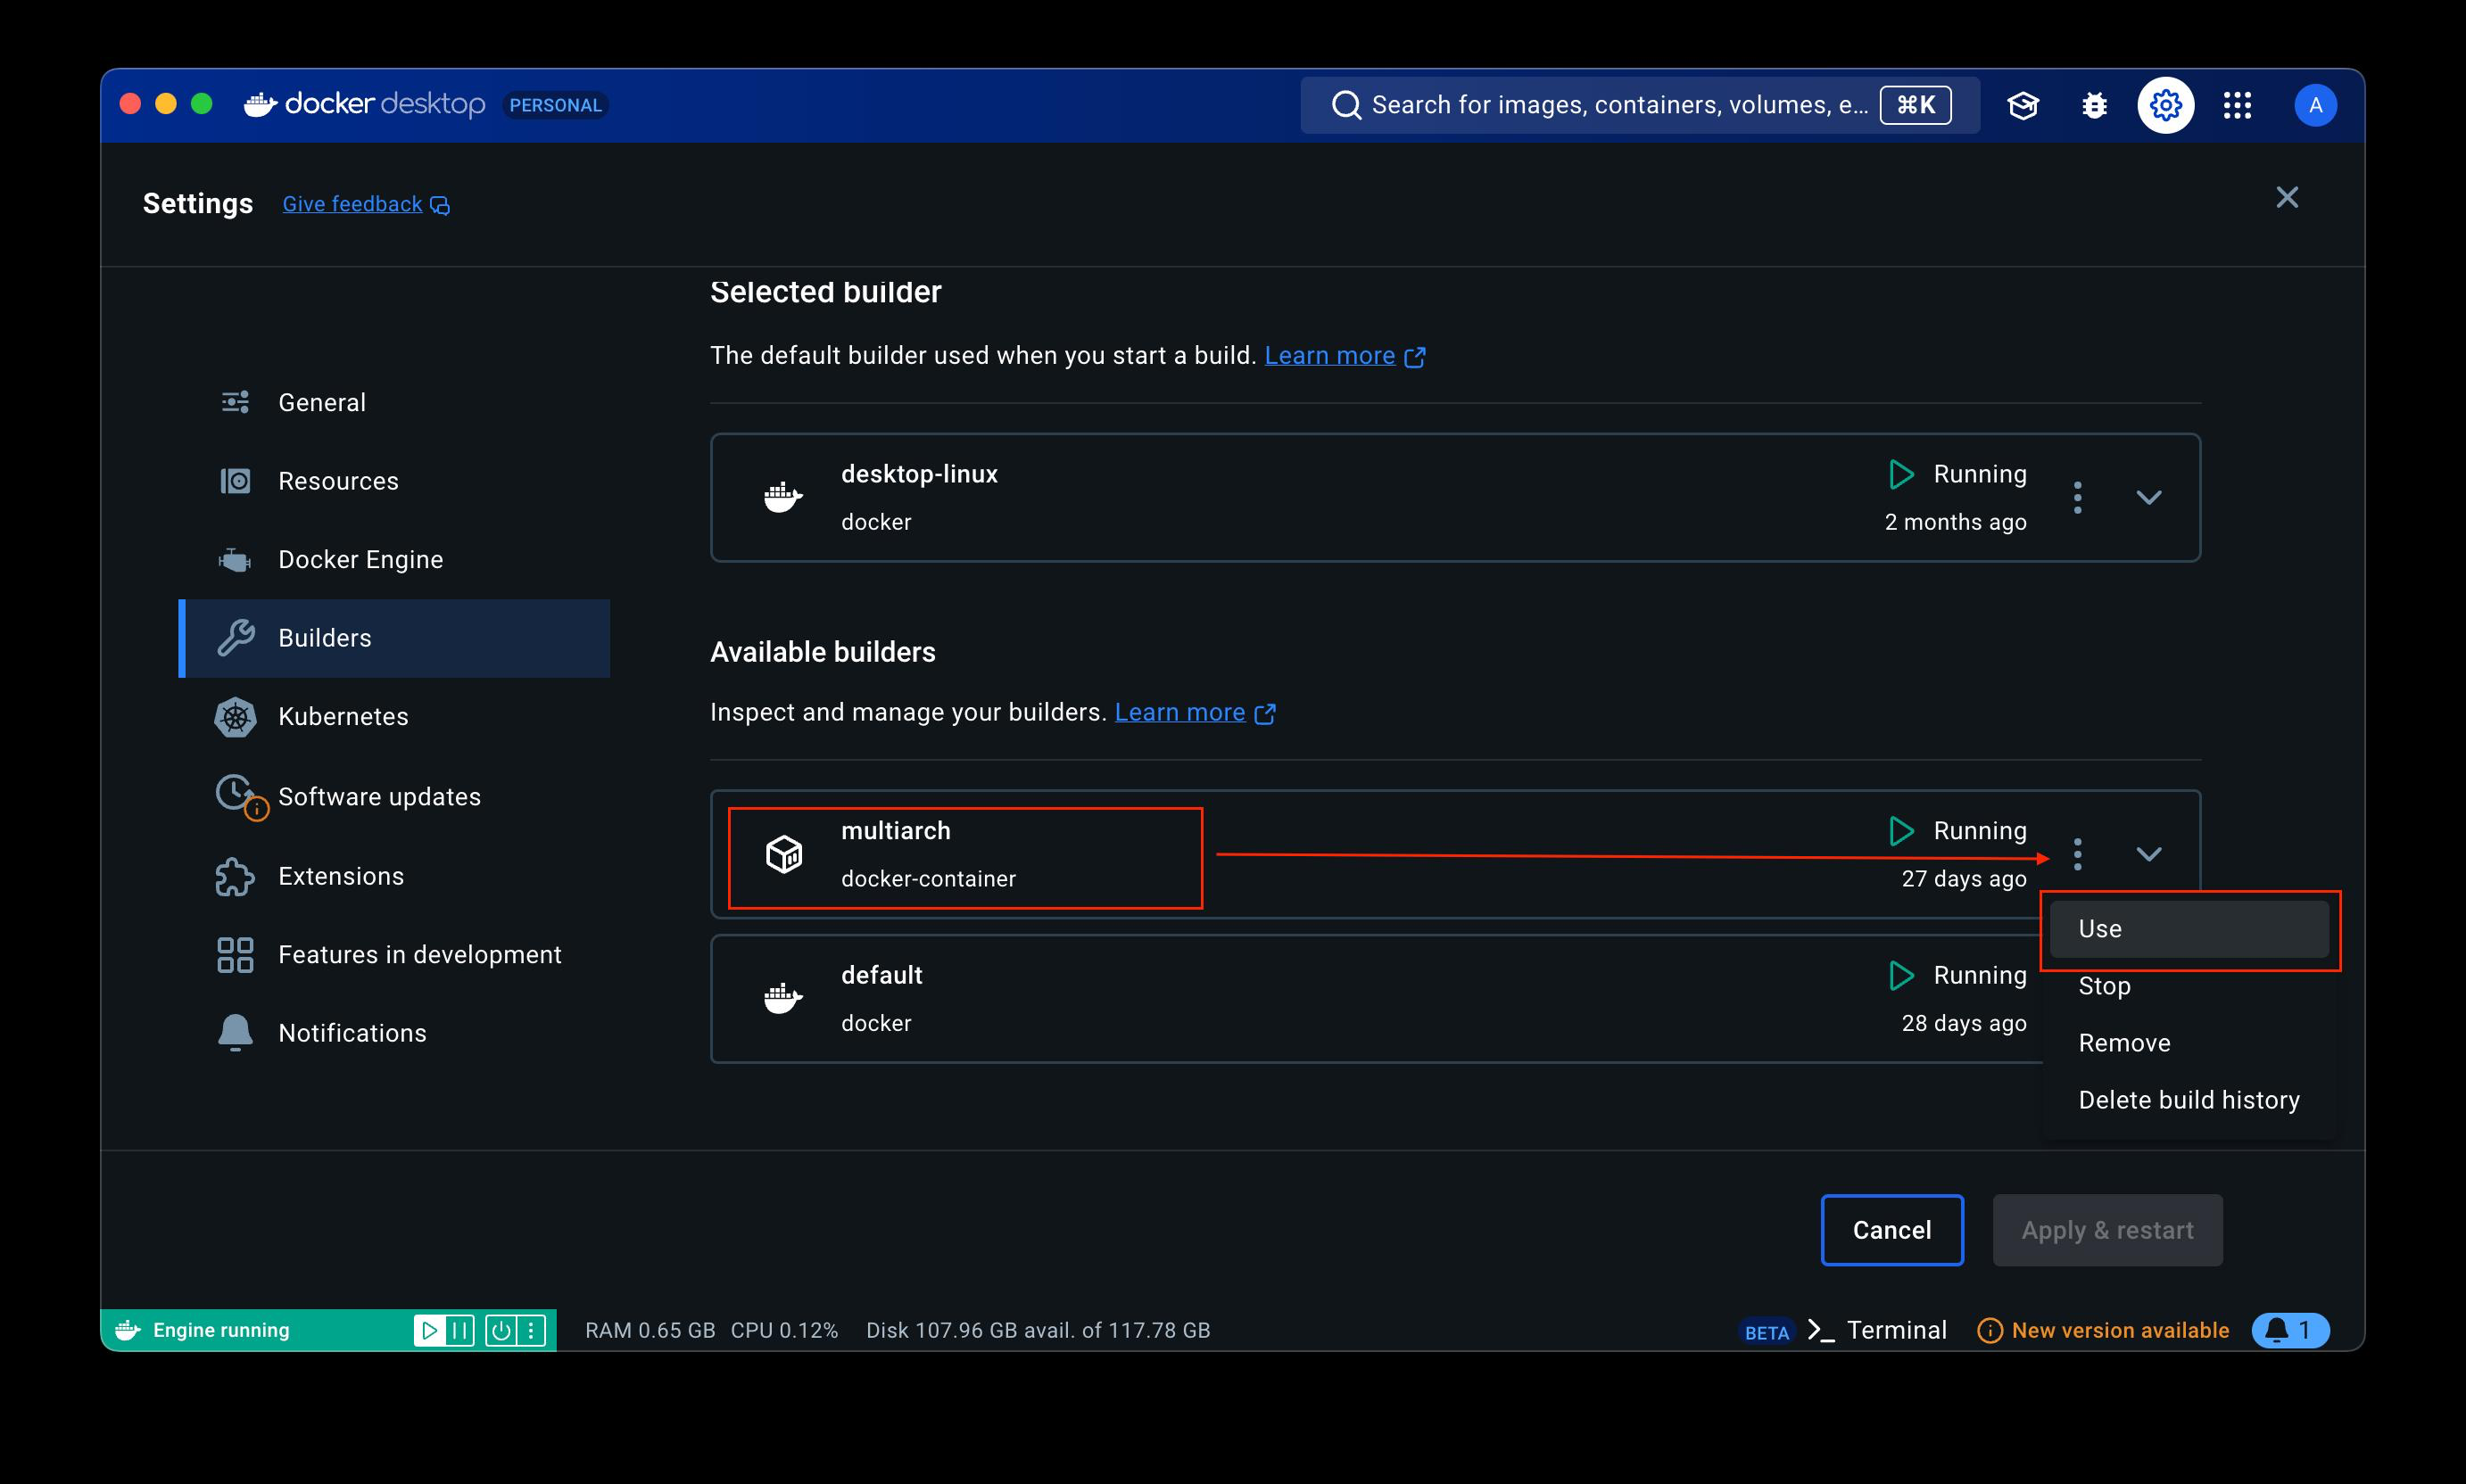Click the notifications bell badge showing 1
Viewport: 2466px width, 1484px height.
tap(2290, 1330)
